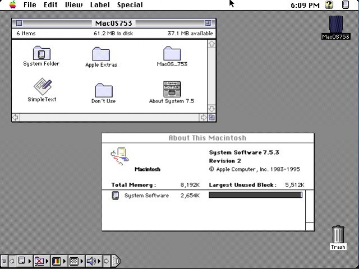
Task: Open the monitor resolution checkerboard module
Action: pyautogui.click(x=76, y=261)
